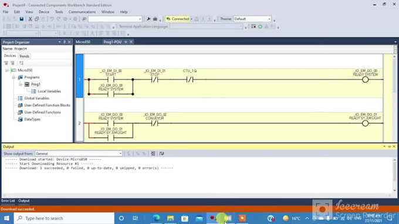Click the red-dot debug icon beside power

[x=253, y=26]
